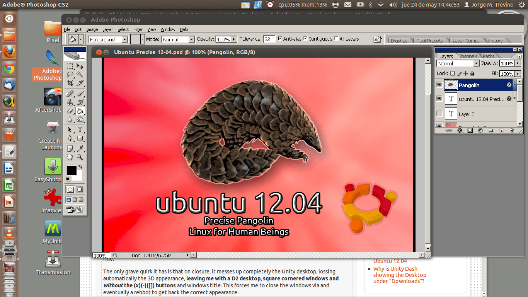This screenshot has height=297, width=528.
Task: Open the Brushes palette tab
Action: 399,41
